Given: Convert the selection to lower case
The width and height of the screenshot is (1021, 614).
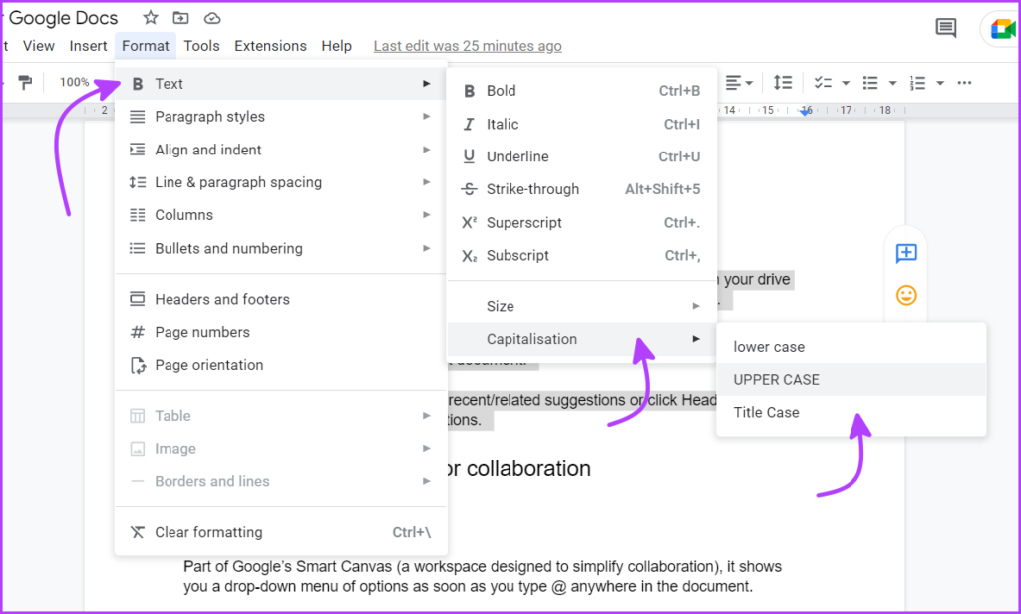Looking at the screenshot, I should 851,347.
